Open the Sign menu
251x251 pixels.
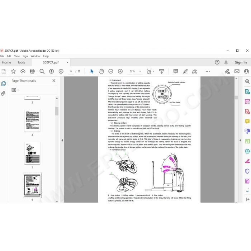[x=25, y=56]
